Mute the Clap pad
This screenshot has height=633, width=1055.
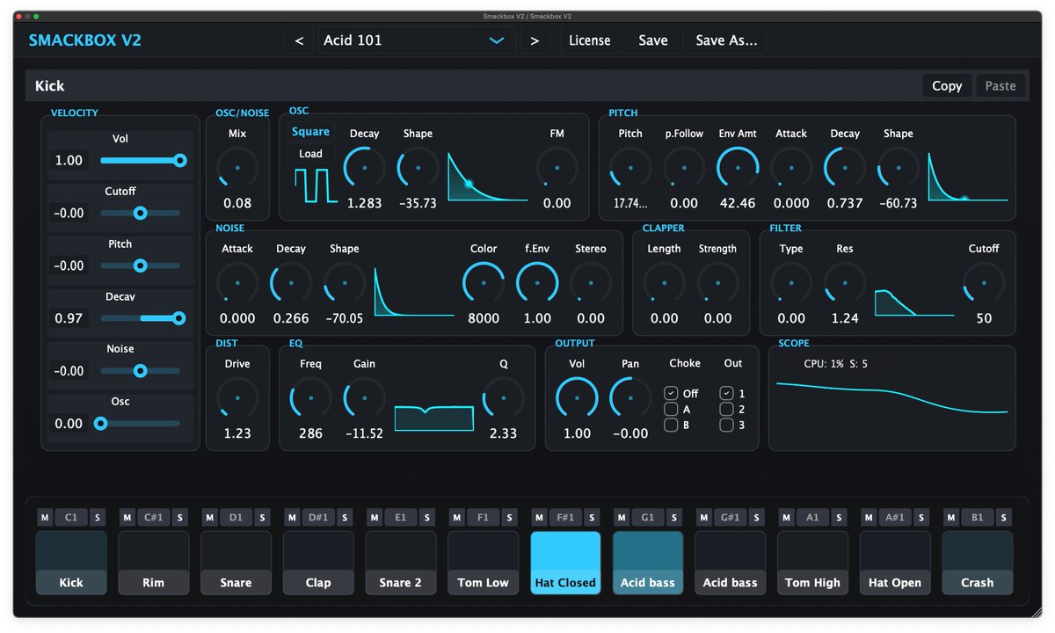click(x=292, y=518)
